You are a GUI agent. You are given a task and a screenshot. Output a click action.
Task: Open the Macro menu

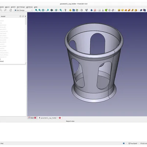pyautogui.click(x=7, y=7)
